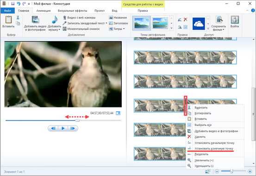Step to the next frame button

[73, 128]
